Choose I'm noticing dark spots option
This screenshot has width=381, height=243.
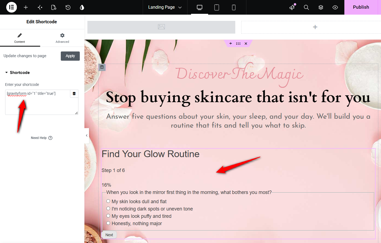click(x=108, y=209)
